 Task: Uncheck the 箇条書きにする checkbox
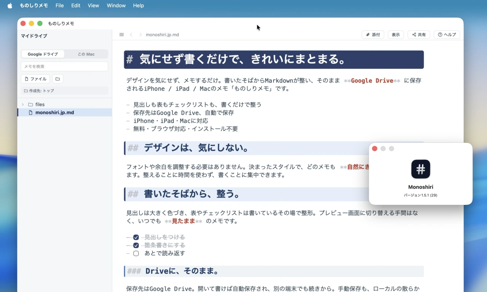136,245
